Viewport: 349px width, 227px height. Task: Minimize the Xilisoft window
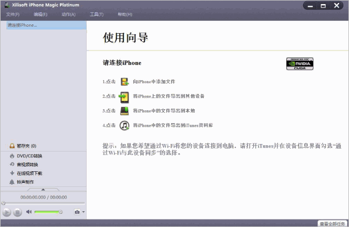(310, 6)
